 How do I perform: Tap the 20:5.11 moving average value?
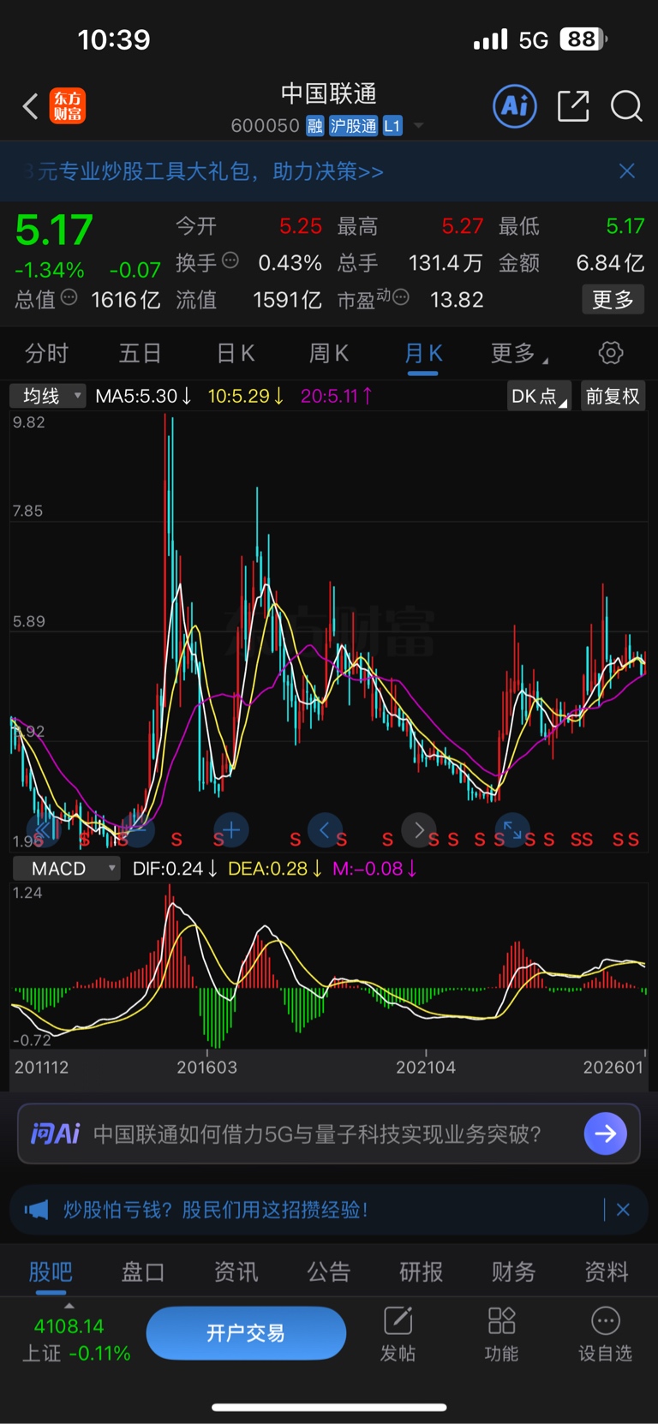337,396
